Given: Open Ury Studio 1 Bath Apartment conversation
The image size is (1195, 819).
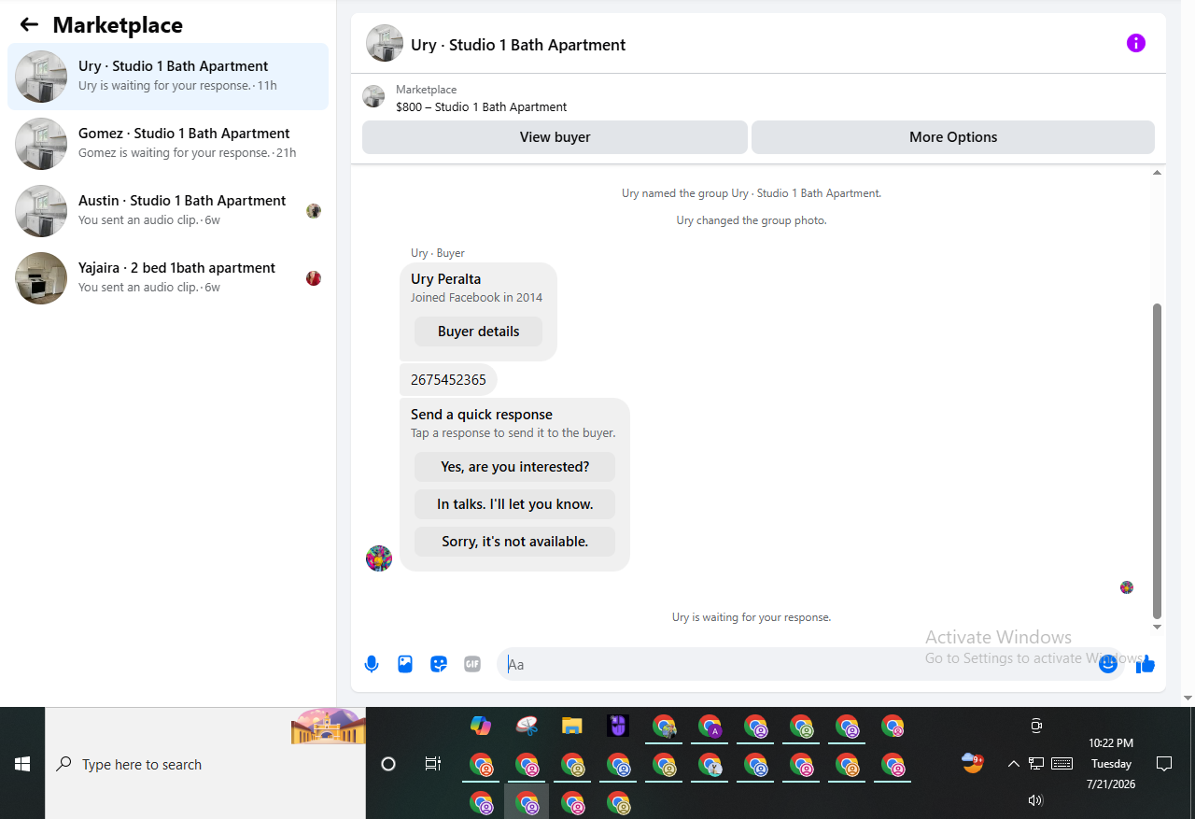Looking at the screenshot, I should tap(168, 77).
